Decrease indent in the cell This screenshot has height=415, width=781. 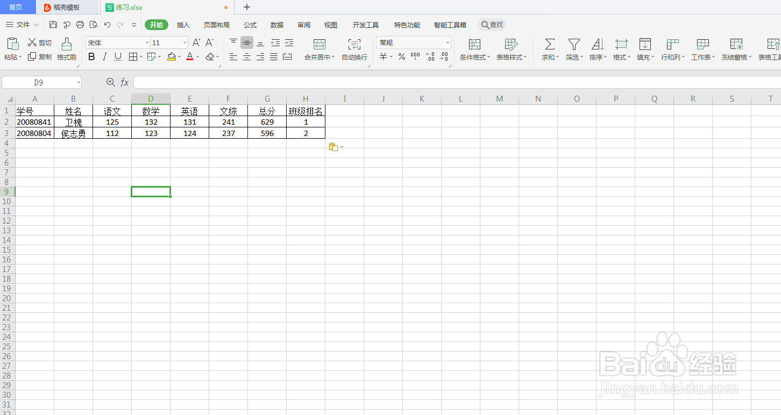275,42
